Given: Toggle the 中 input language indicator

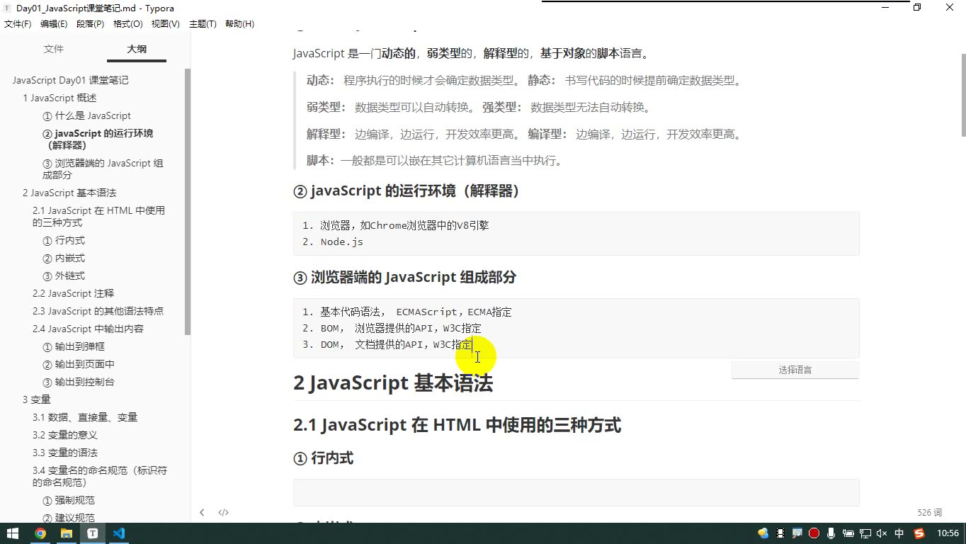Looking at the screenshot, I should coord(899,533).
